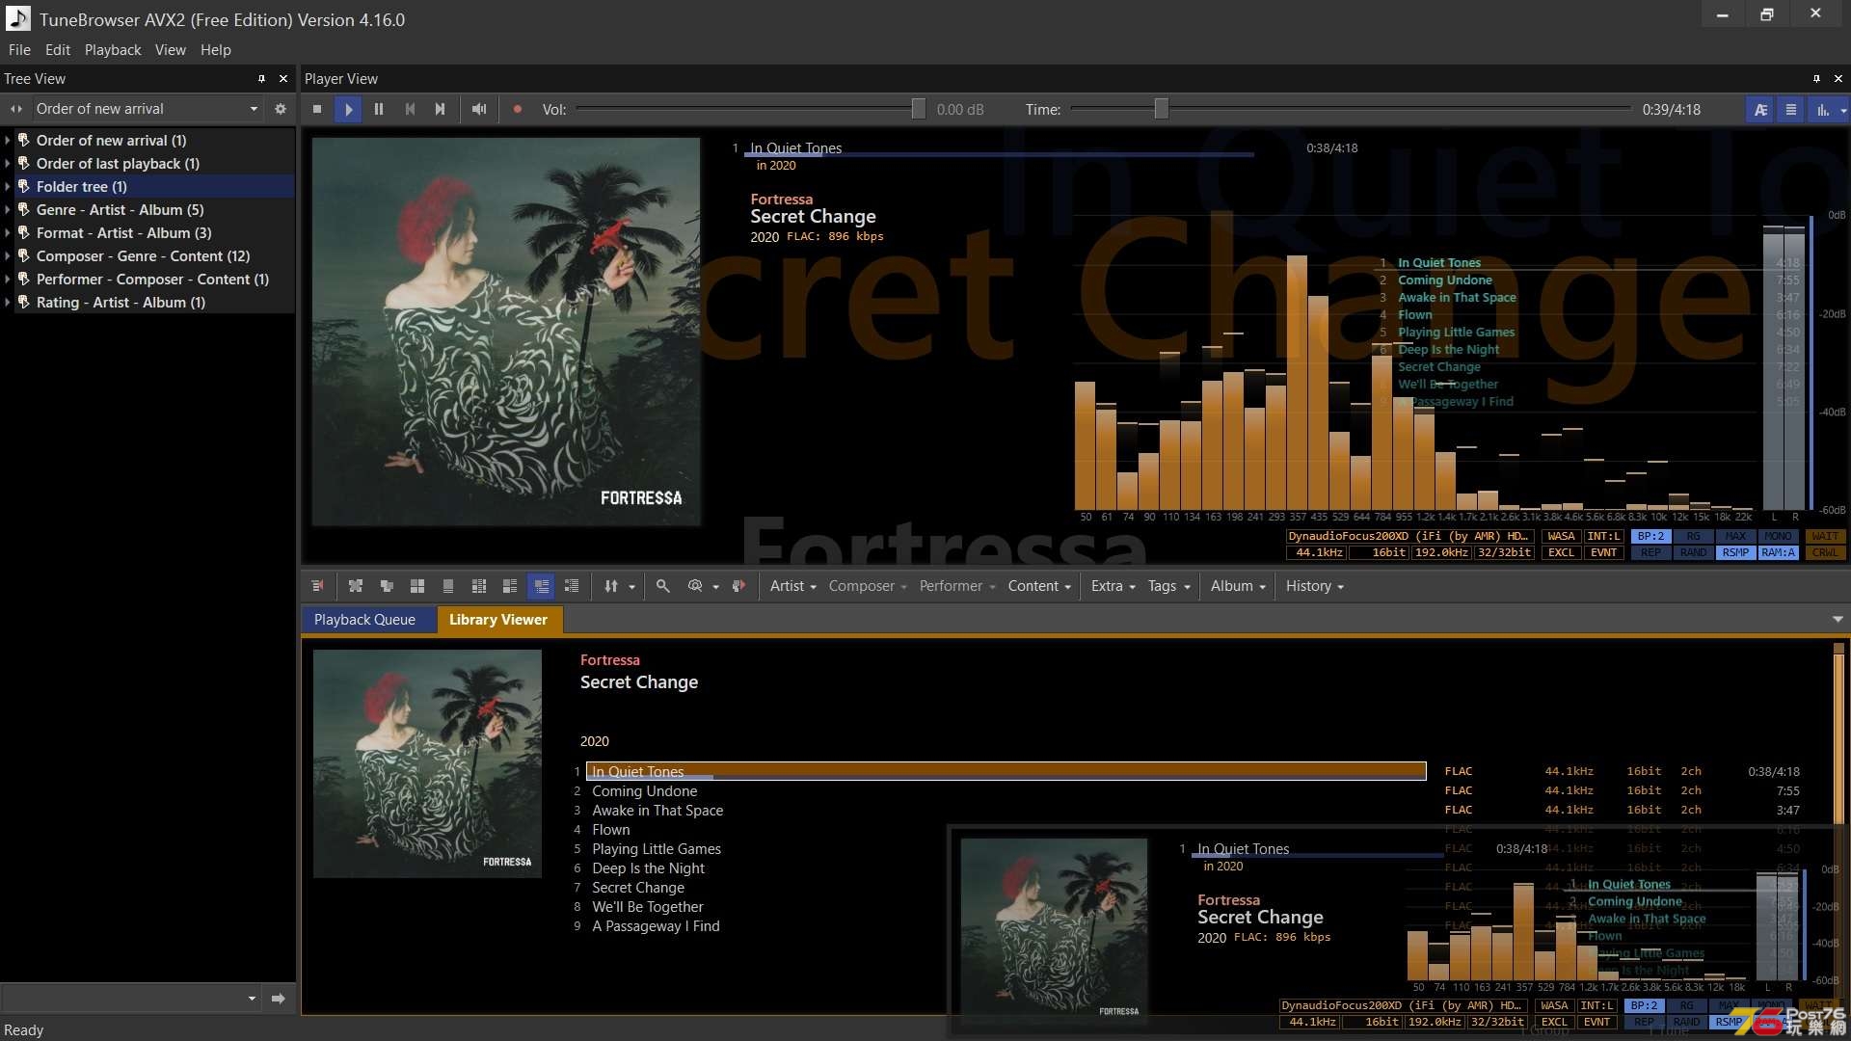Select the stacked covers view mode icon
The width and height of the screenshot is (1851, 1041).
click(387, 586)
